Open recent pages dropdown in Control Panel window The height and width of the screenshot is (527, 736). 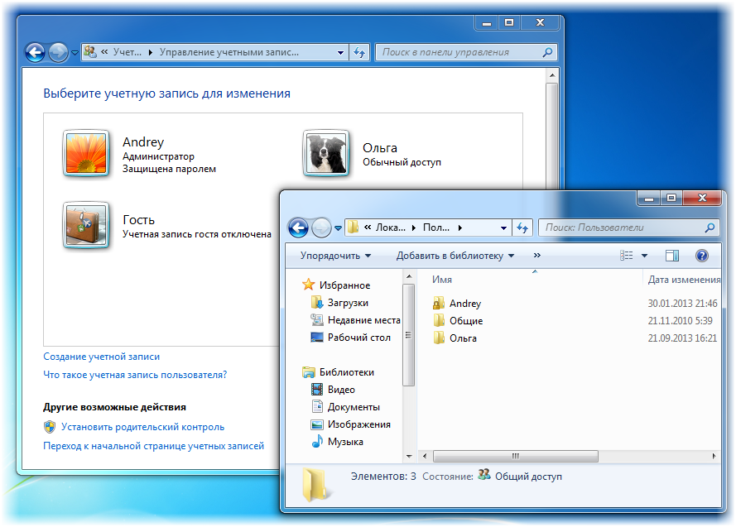tap(75, 53)
